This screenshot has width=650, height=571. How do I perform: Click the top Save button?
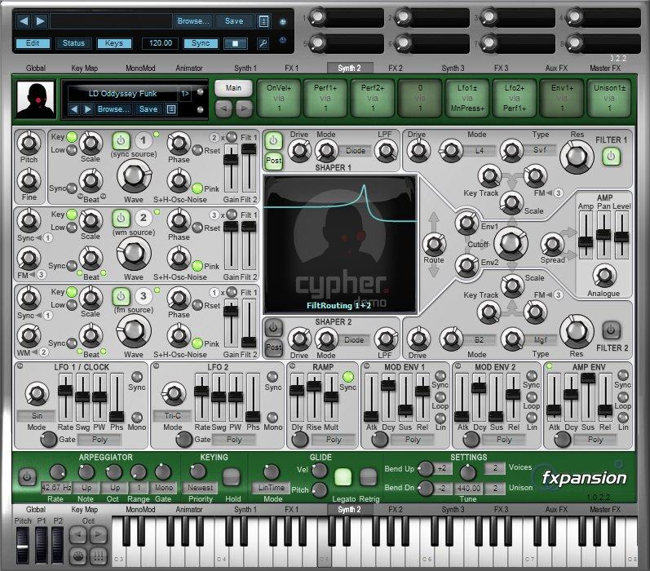234,21
